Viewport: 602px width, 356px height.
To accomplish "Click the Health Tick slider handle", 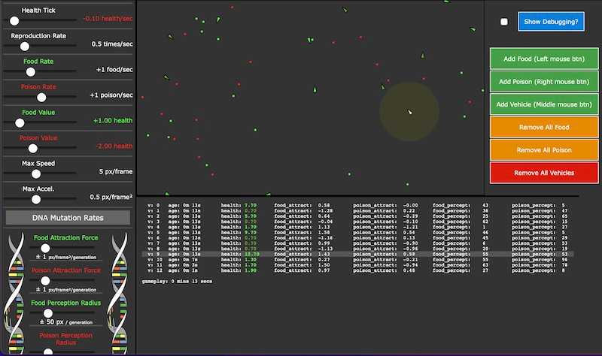I will [x=14, y=21].
